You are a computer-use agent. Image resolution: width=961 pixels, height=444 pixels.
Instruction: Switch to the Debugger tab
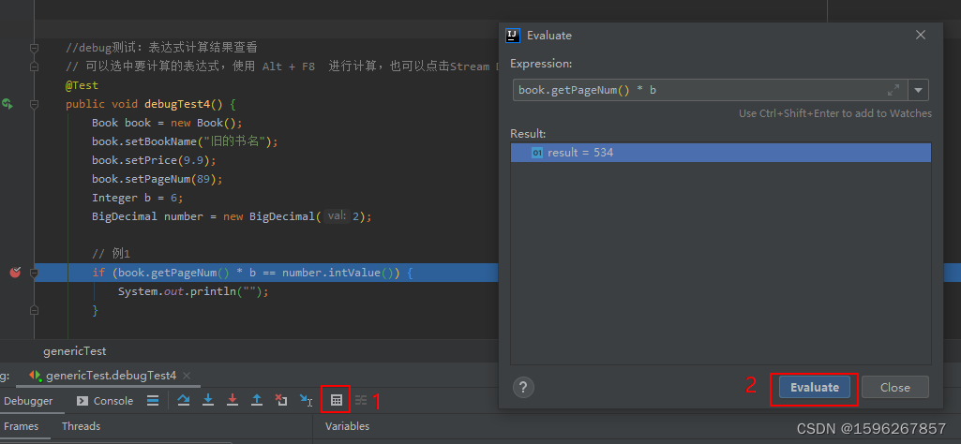(28, 401)
